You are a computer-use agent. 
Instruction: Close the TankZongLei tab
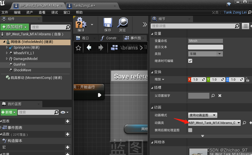coord(115,6)
